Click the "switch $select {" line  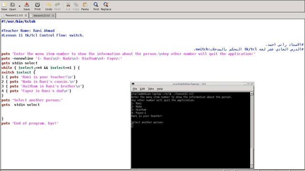pyautogui.click(x=19, y=72)
